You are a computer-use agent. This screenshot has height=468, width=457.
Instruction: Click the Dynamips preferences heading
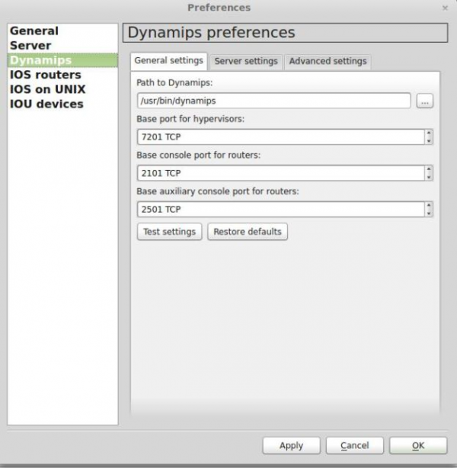click(x=212, y=32)
